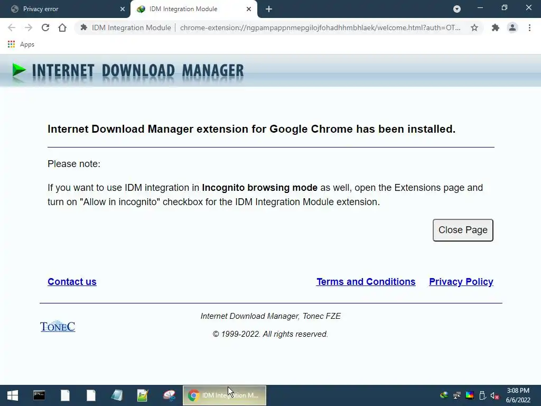Click the browser Forward arrow
The image size is (541, 406).
pyautogui.click(x=29, y=27)
